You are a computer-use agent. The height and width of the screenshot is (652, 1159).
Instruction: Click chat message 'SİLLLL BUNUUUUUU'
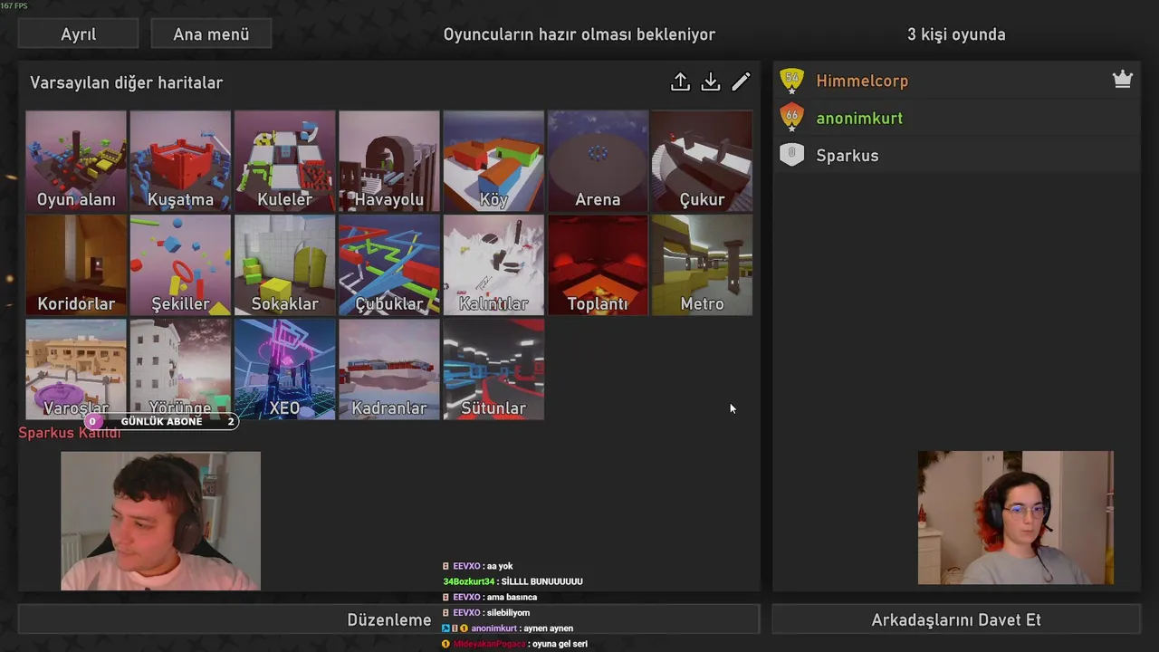click(x=541, y=581)
